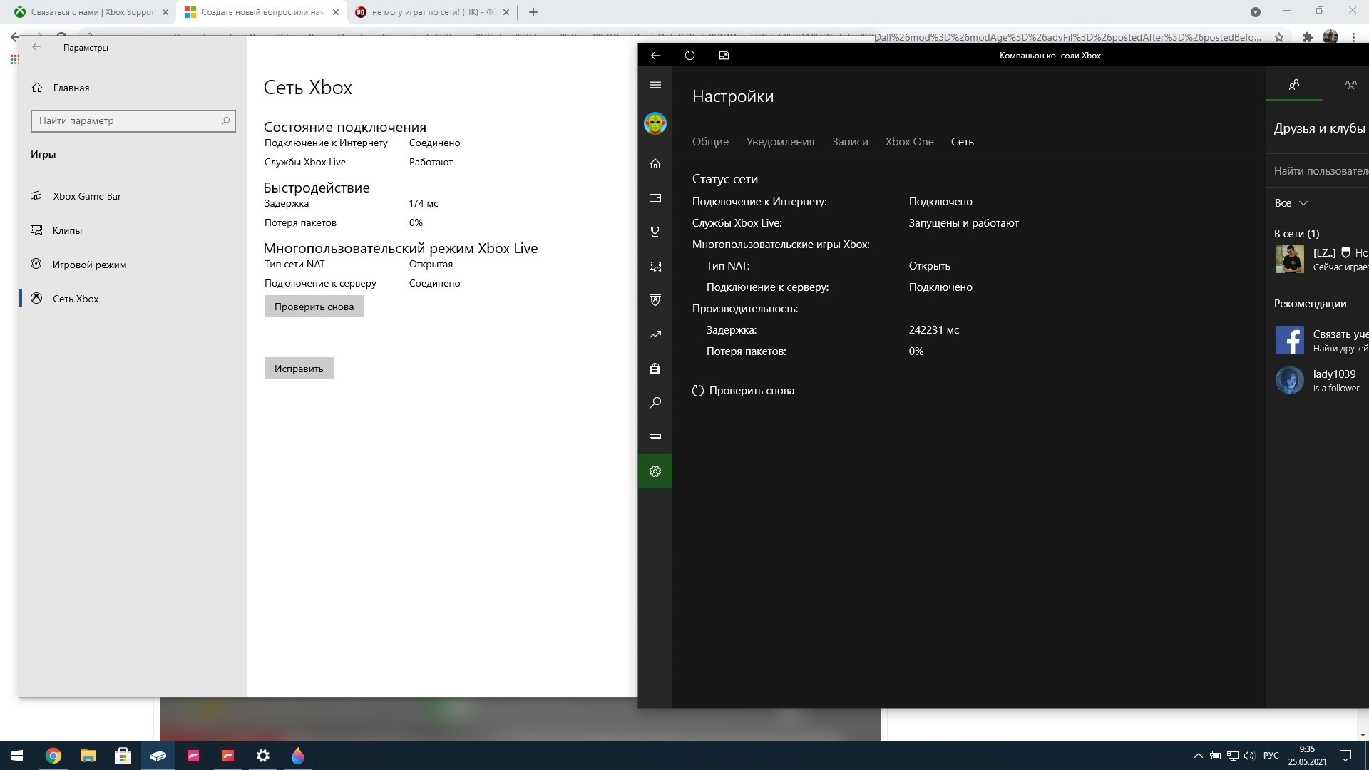Click the search magnifier in Settings search box
This screenshot has width=1369, height=770.
(225, 120)
